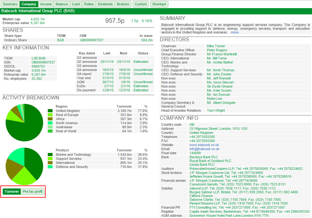Click the Q2 announce next date 24/11/15
Viewport: 312px width, 218px height.
point(123,62)
